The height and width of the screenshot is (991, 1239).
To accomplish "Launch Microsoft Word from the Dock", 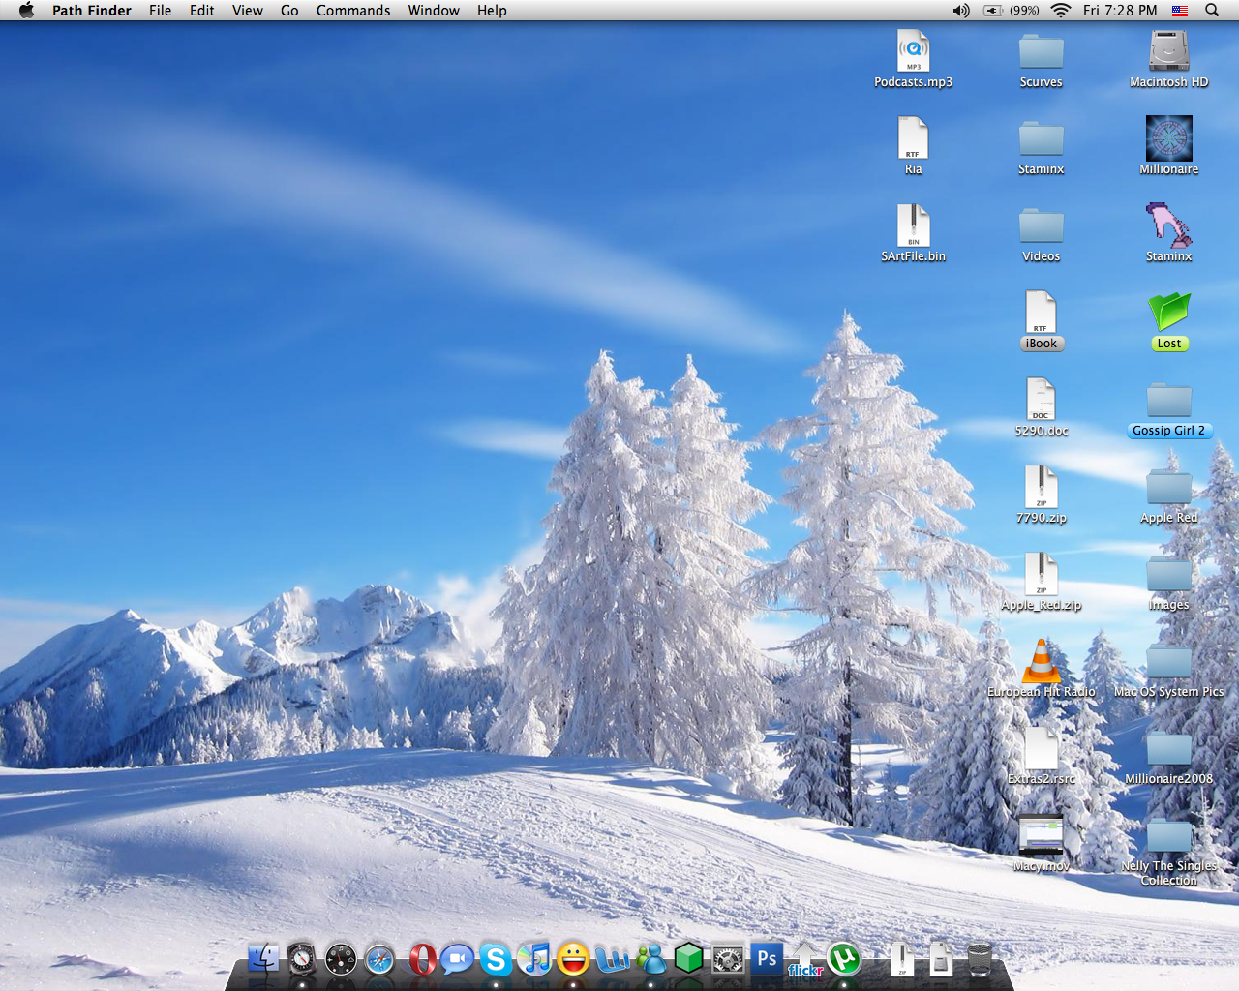I will point(612,959).
